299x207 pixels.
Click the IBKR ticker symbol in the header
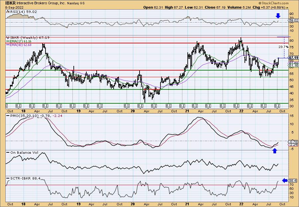10,3
